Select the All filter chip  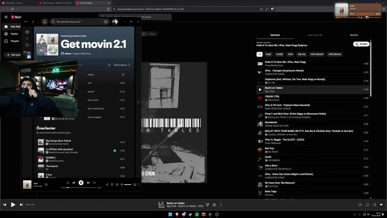259,54
